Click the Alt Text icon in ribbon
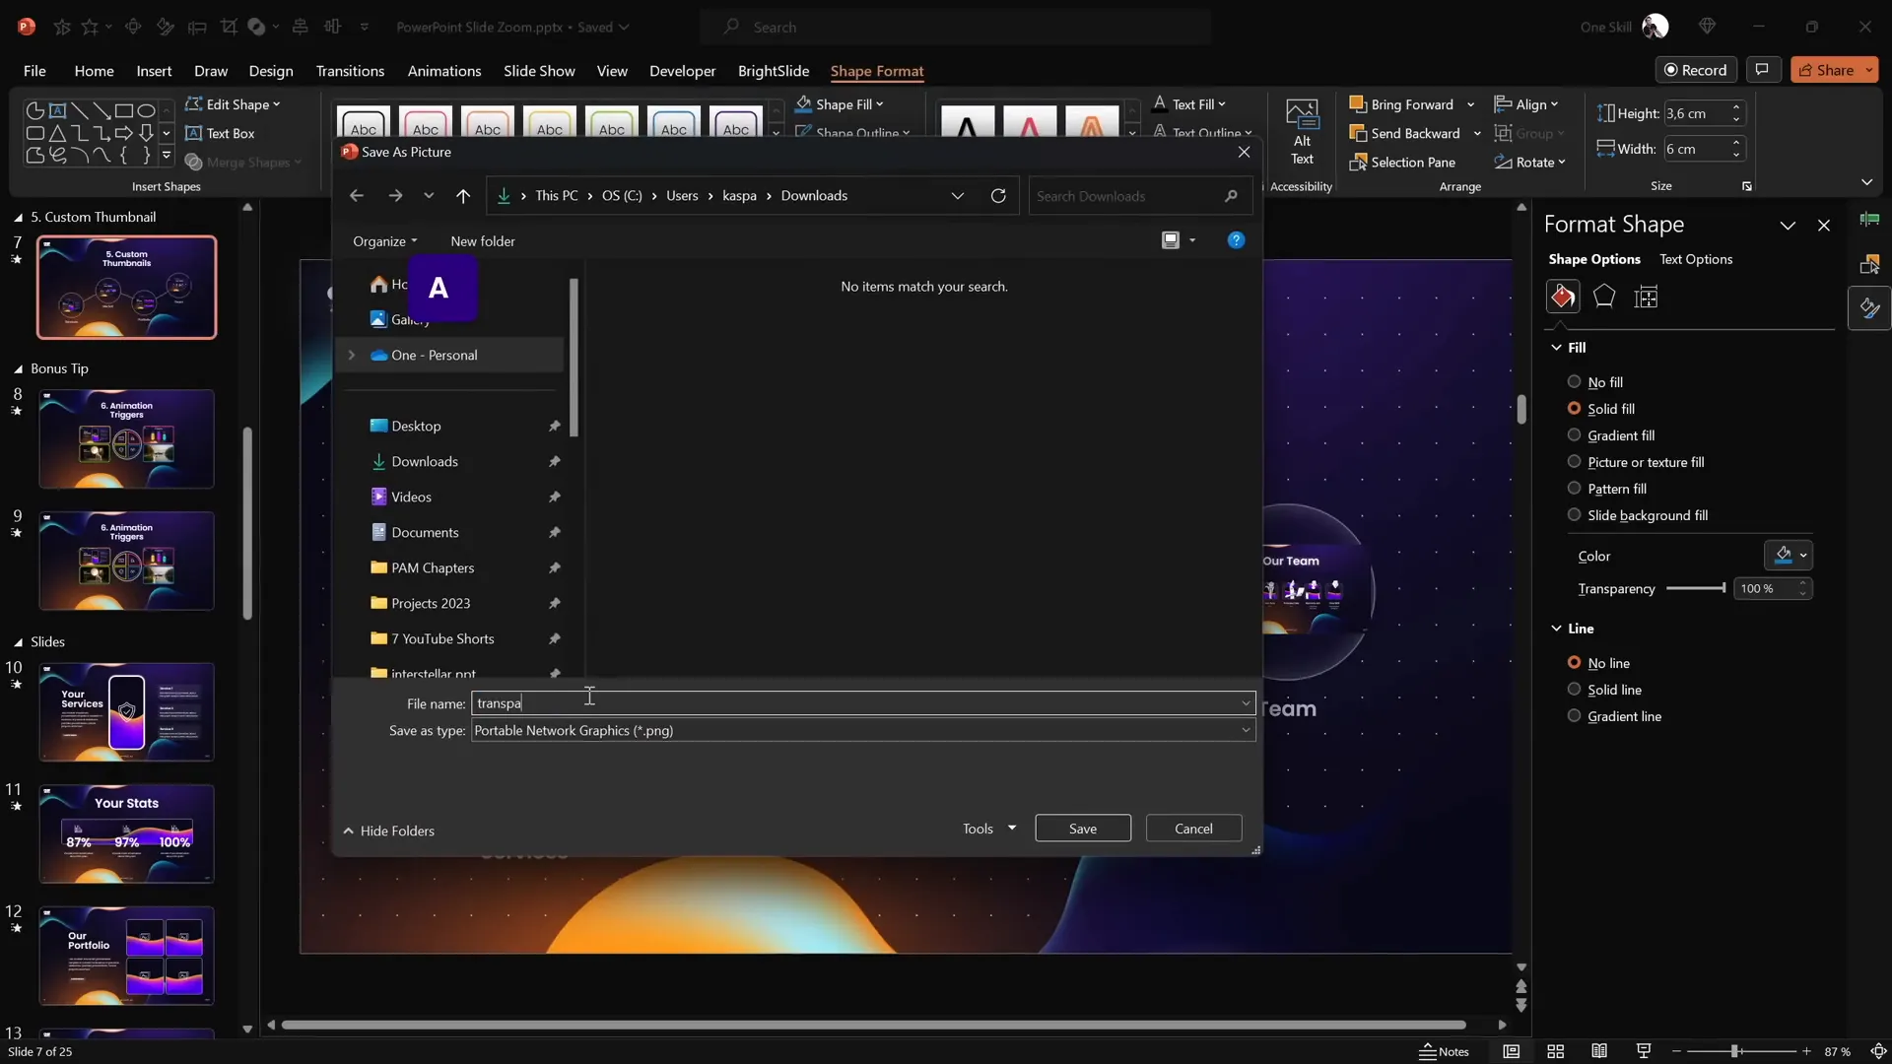Viewport: 1892px width, 1064px height. tap(1302, 132)
